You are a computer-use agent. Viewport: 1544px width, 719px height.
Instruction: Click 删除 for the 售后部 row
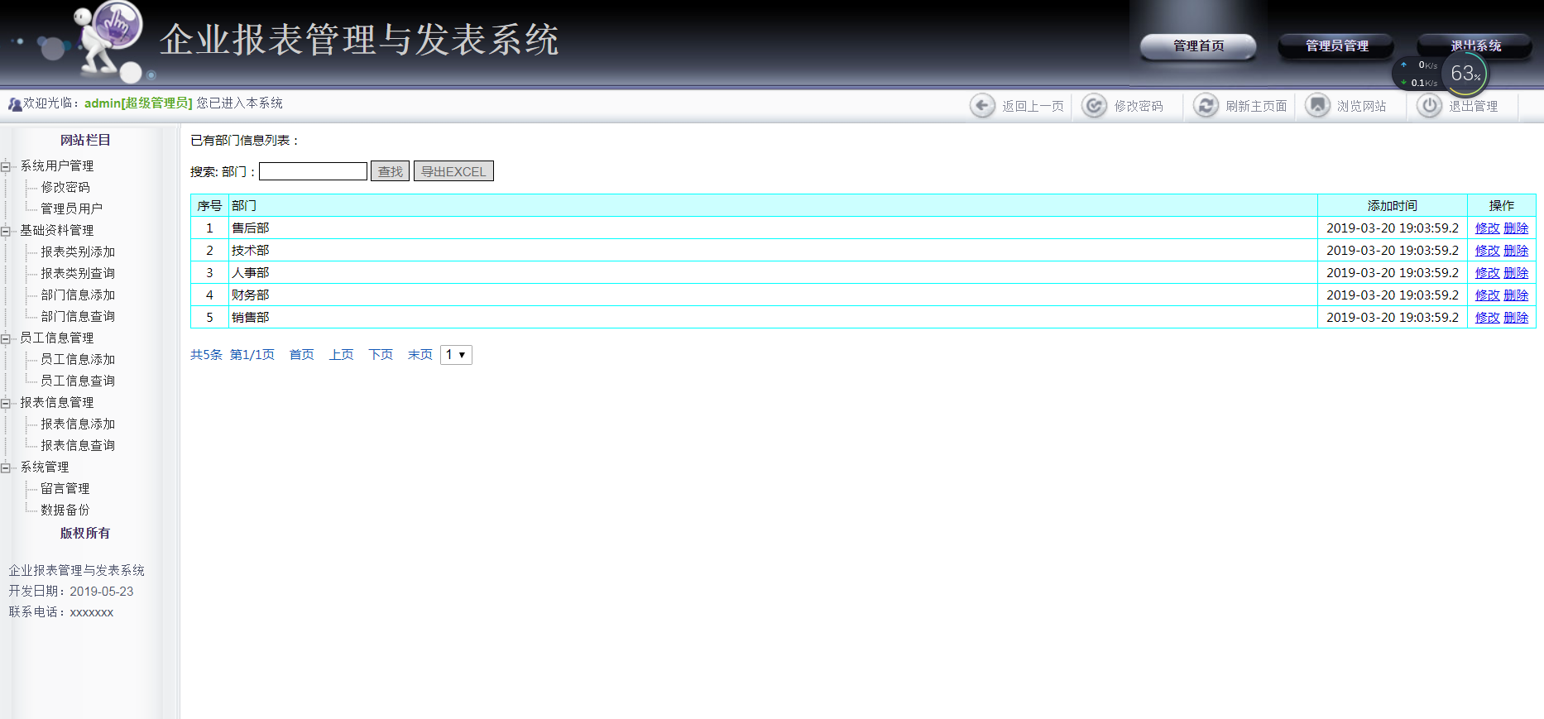pos(1516,228)
